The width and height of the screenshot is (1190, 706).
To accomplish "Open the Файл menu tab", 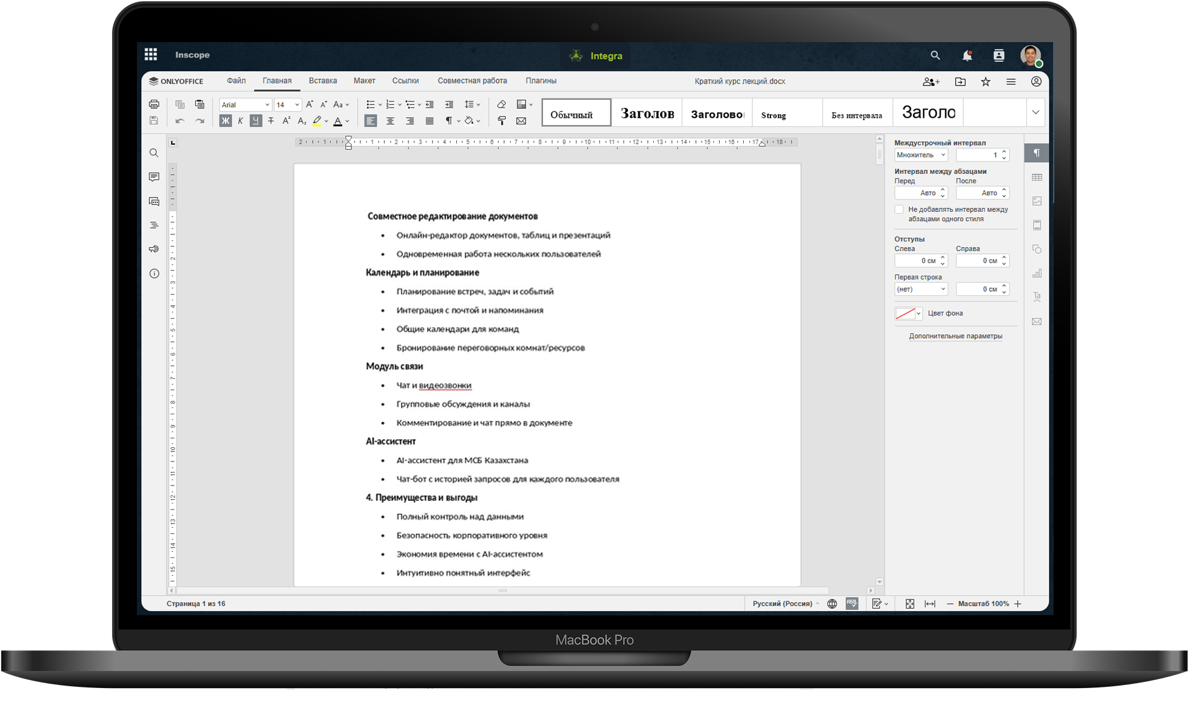I will (x=236, y=81).
